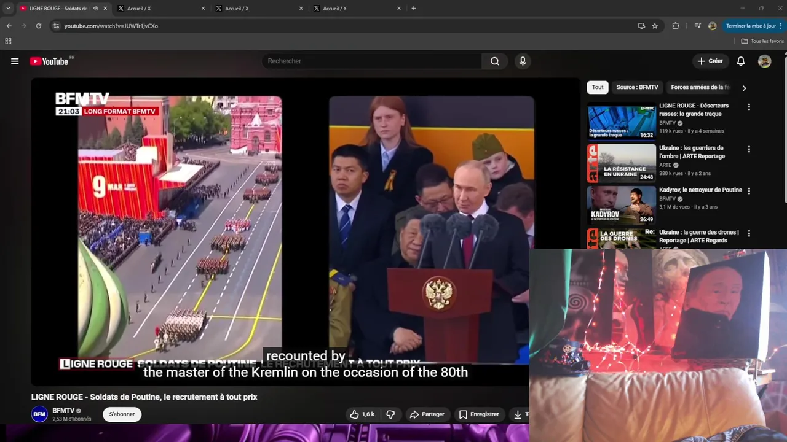This screenshot has height=442, width=787.
Task: Reload the current page
Action: (38, 26)
